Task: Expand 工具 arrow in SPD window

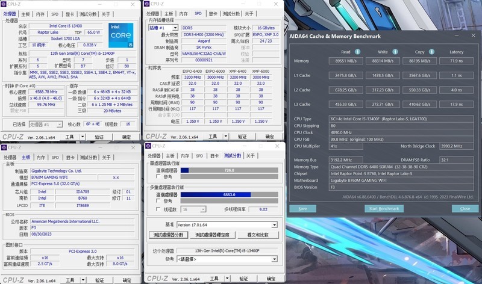Action: tap(226, 137)
